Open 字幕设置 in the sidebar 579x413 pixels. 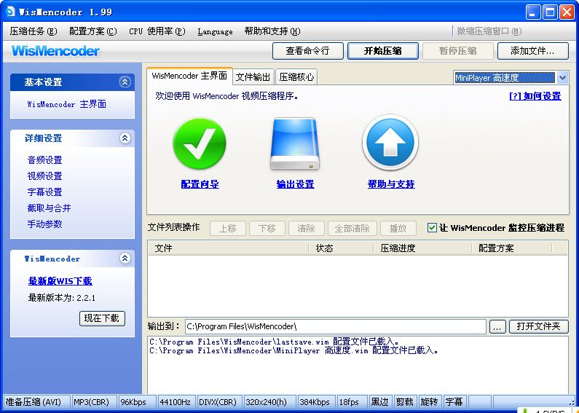[x=44, y=192]
